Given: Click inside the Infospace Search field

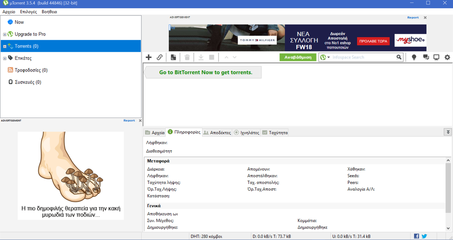Looking at the screenshot, I should point(363,57).
